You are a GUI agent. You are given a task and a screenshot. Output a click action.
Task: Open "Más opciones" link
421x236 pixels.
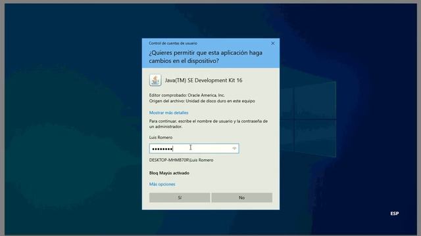162,184
